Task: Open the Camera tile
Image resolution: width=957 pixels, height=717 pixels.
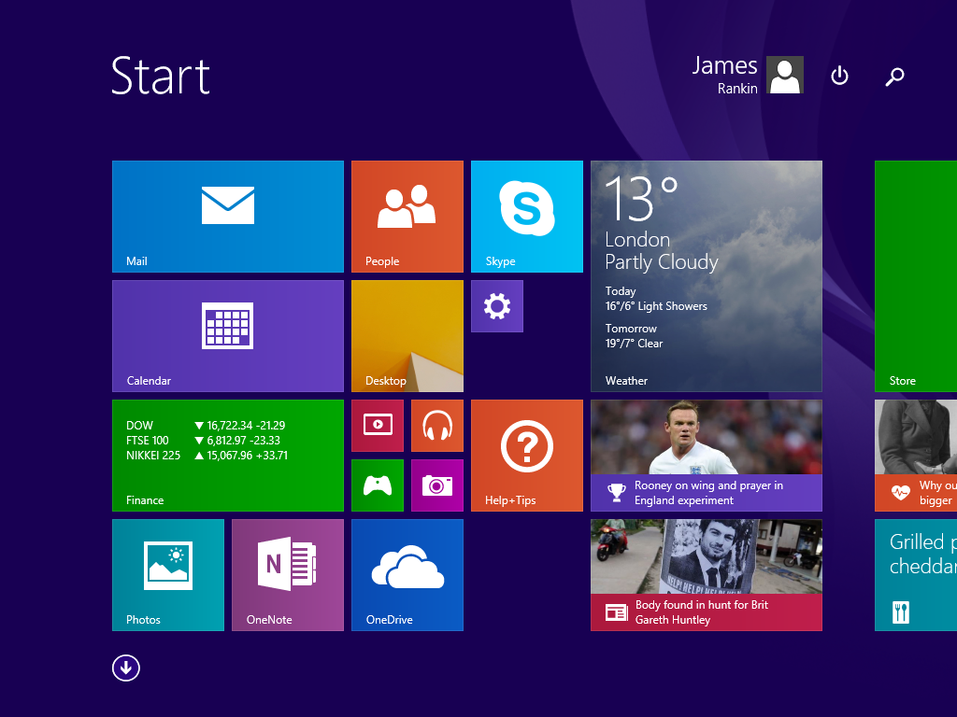Action: (x=437, y=485)
